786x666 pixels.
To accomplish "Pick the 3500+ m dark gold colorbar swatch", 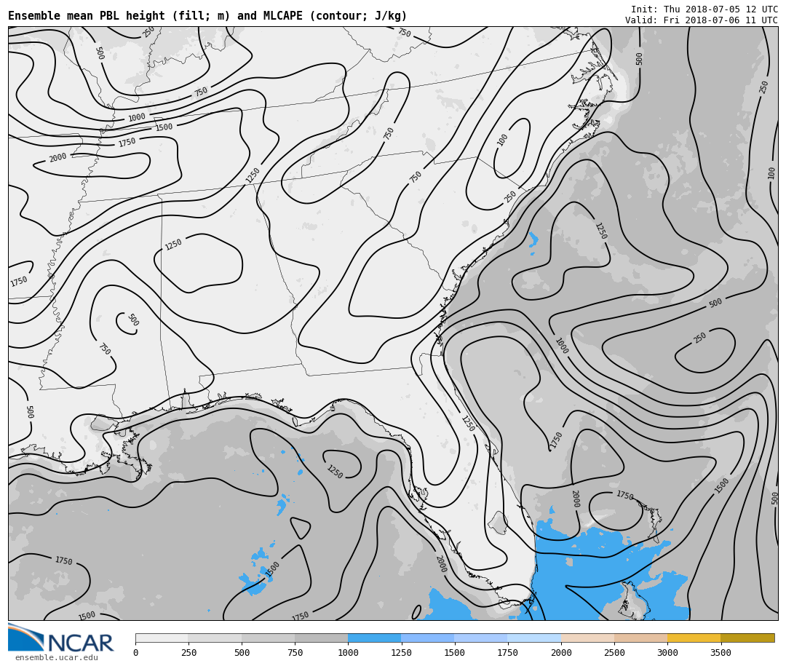I will [x=747, y=638].
